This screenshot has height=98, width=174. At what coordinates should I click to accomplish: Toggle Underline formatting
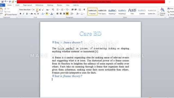[27, 14]
